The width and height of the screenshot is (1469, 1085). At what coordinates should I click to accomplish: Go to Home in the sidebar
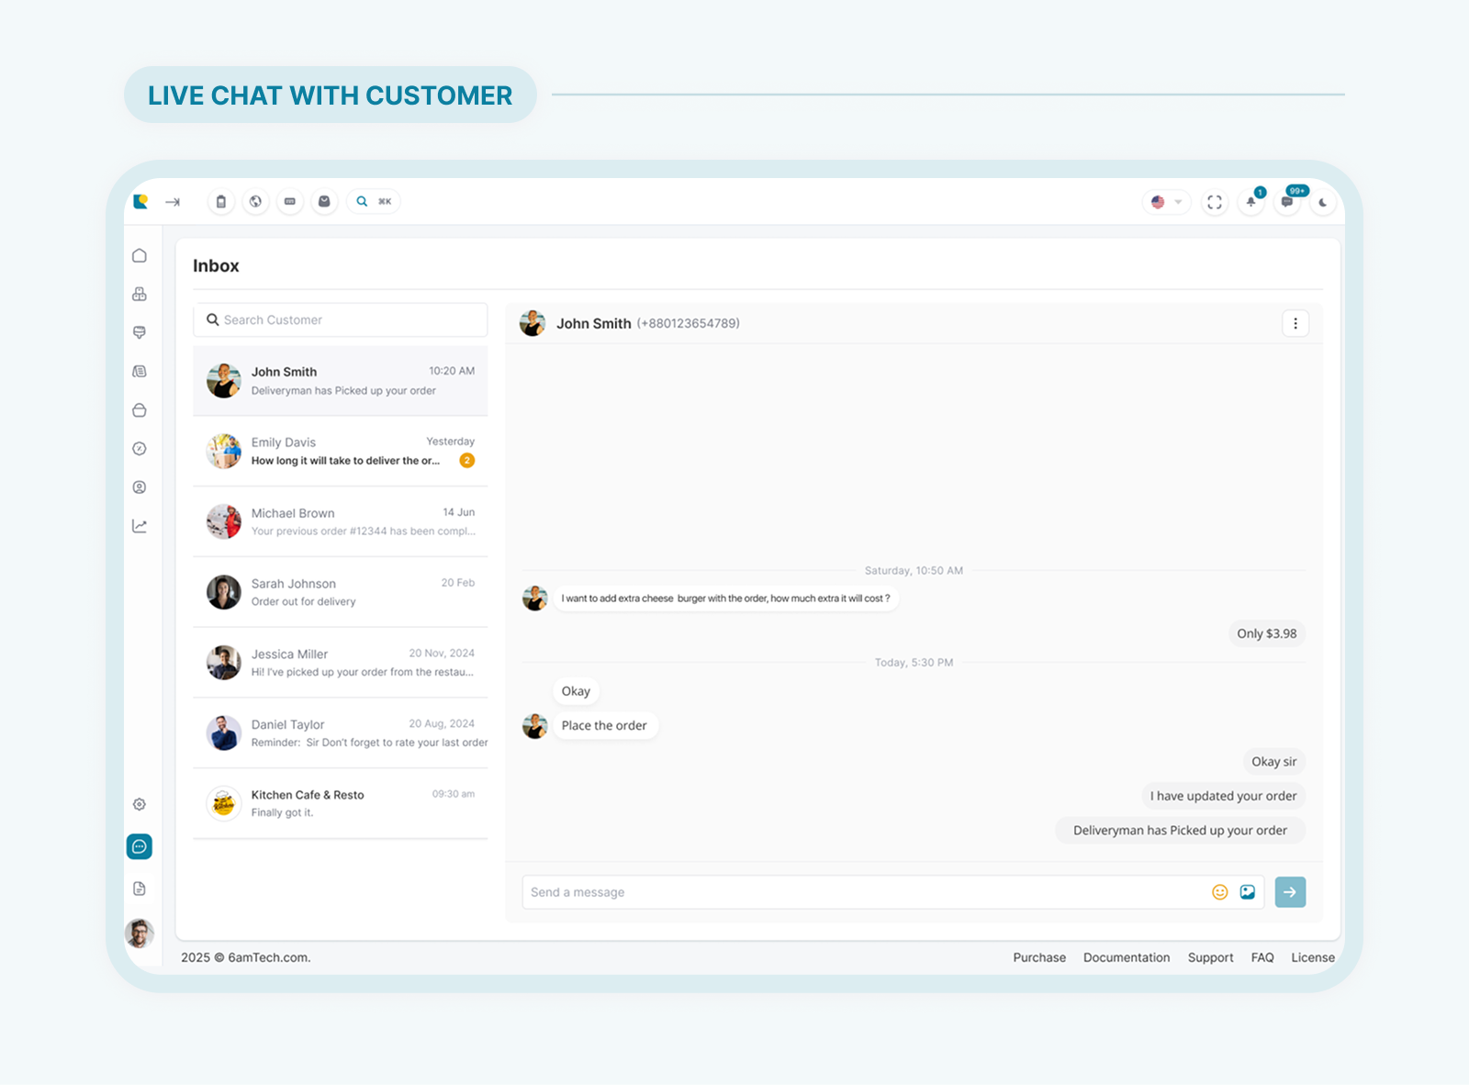pos(140,255)
